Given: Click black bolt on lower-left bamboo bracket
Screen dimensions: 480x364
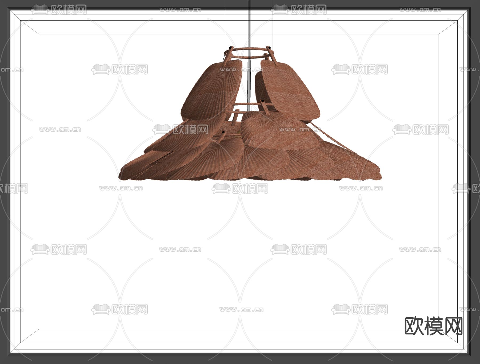Looking at the screenshot, I should click(x=223, y=132).
